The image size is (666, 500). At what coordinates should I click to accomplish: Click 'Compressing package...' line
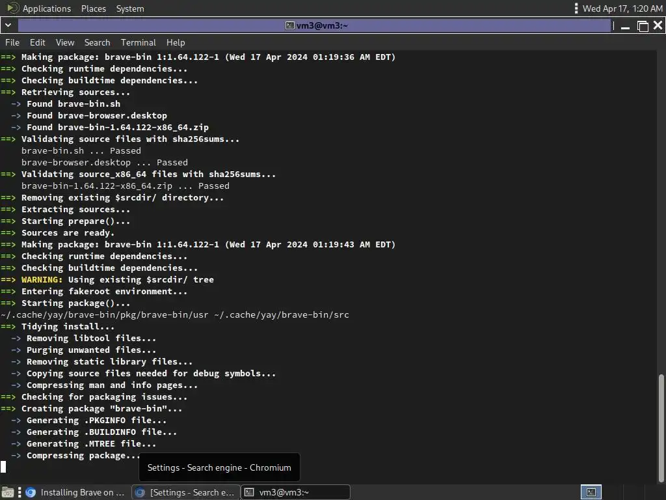83,456
